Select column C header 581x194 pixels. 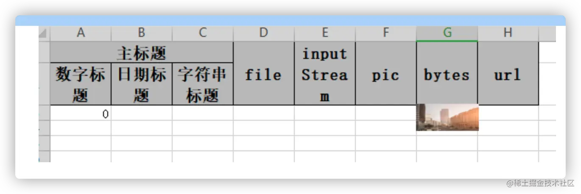pos(203,33)
